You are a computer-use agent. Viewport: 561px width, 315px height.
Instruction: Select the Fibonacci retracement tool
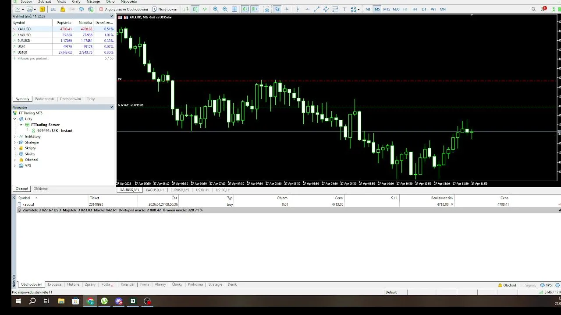[335, 9]
